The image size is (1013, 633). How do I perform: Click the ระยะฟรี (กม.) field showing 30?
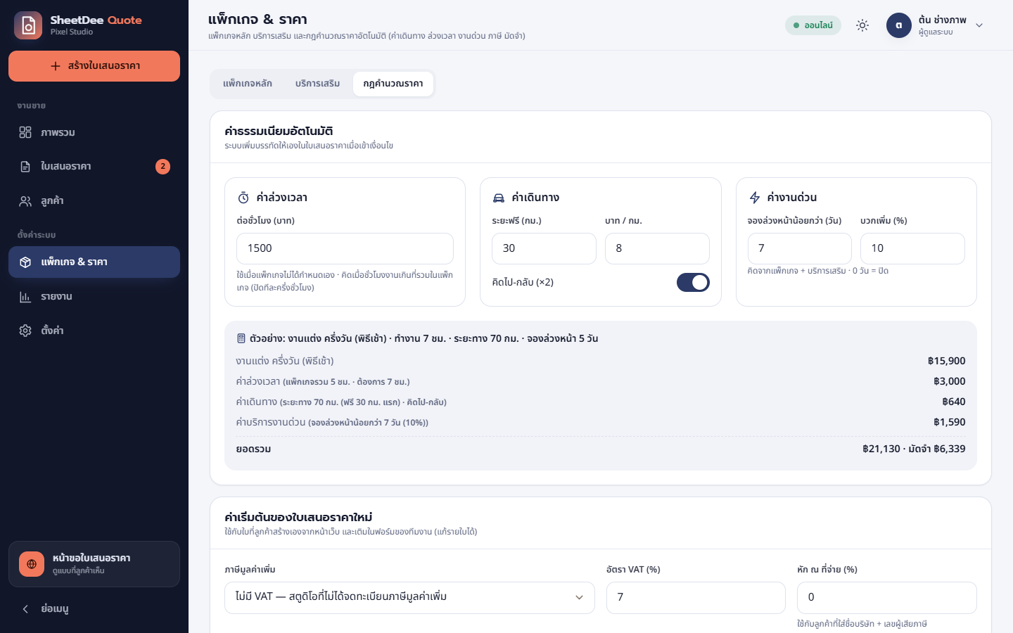pos(544,248)
